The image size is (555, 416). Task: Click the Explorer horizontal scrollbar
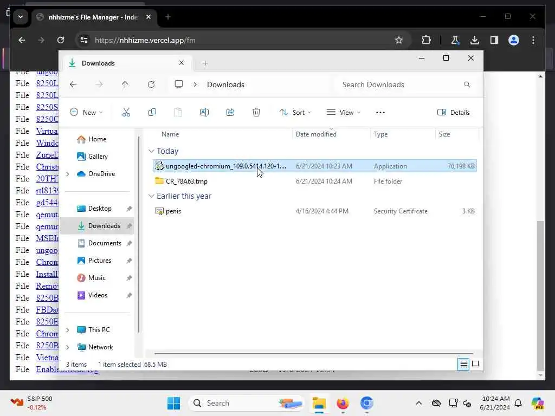click(314, 353)
